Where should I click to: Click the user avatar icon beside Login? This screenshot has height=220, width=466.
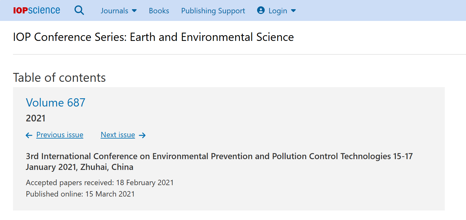pos(261,10)
